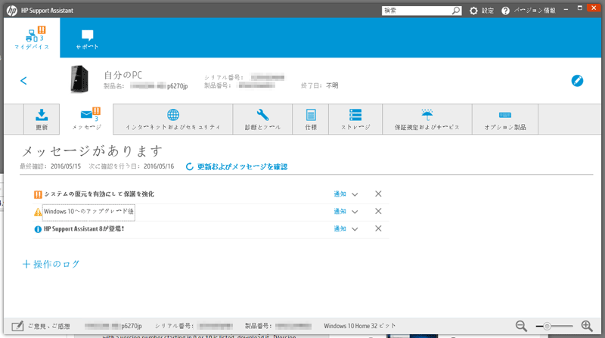This screenshot has height=338, width=605.
Task: Open the マイデバイス tab
Action: [32, 38]
